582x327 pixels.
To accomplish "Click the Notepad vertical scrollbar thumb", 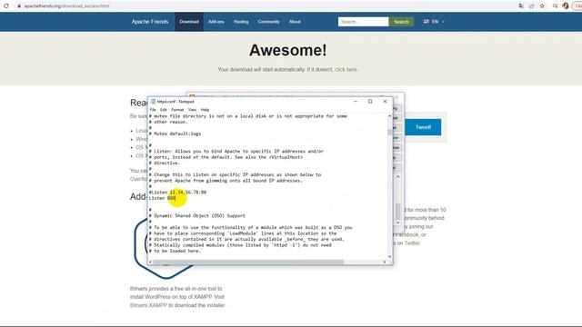I will [389, 132].
